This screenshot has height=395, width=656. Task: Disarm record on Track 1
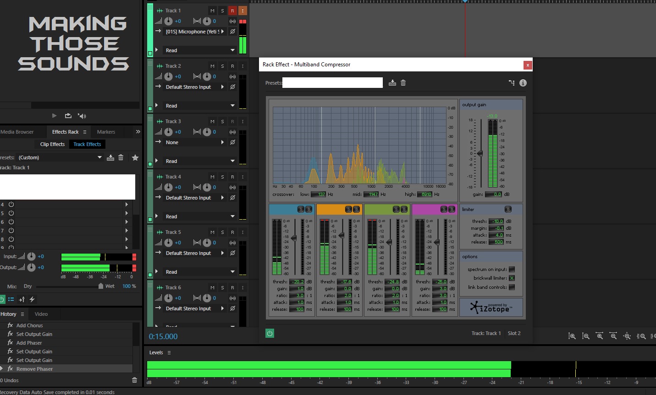[232, 11]
